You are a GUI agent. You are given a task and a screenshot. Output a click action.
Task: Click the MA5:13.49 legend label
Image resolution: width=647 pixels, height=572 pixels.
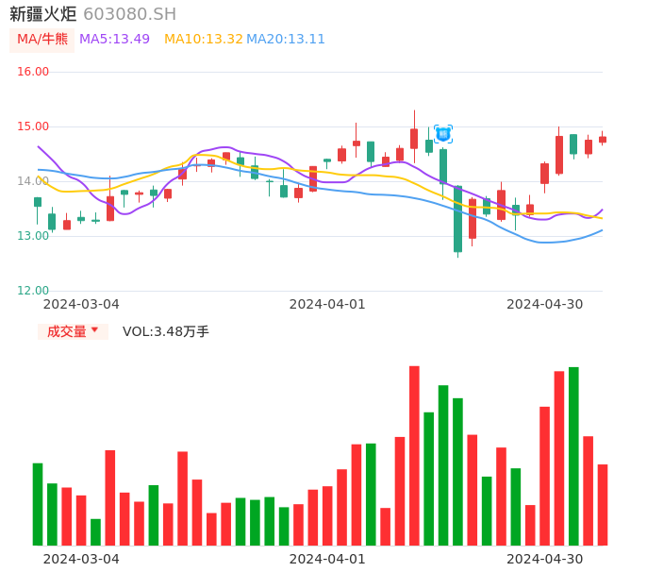tap(114, 40)
